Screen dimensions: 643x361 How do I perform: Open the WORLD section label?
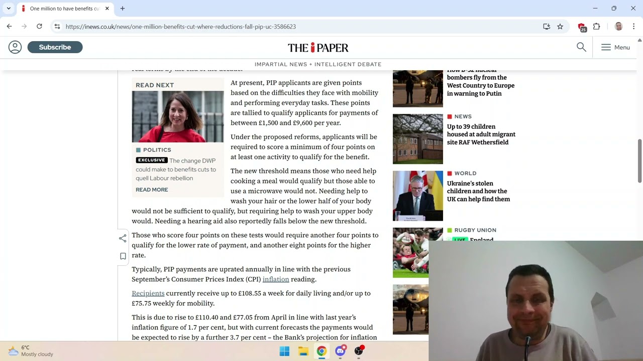point(465,173)
